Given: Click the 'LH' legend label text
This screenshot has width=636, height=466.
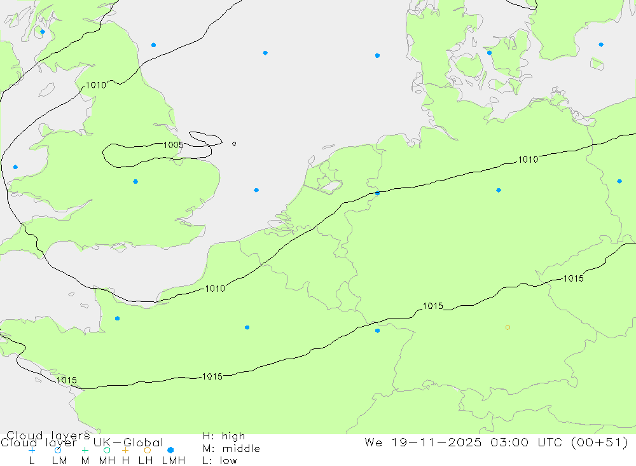Looking at the screenshot, I should 146,461.
